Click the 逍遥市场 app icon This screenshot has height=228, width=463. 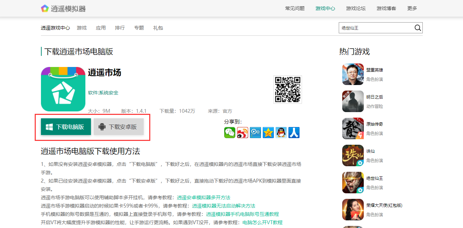[x=63, y=89]
